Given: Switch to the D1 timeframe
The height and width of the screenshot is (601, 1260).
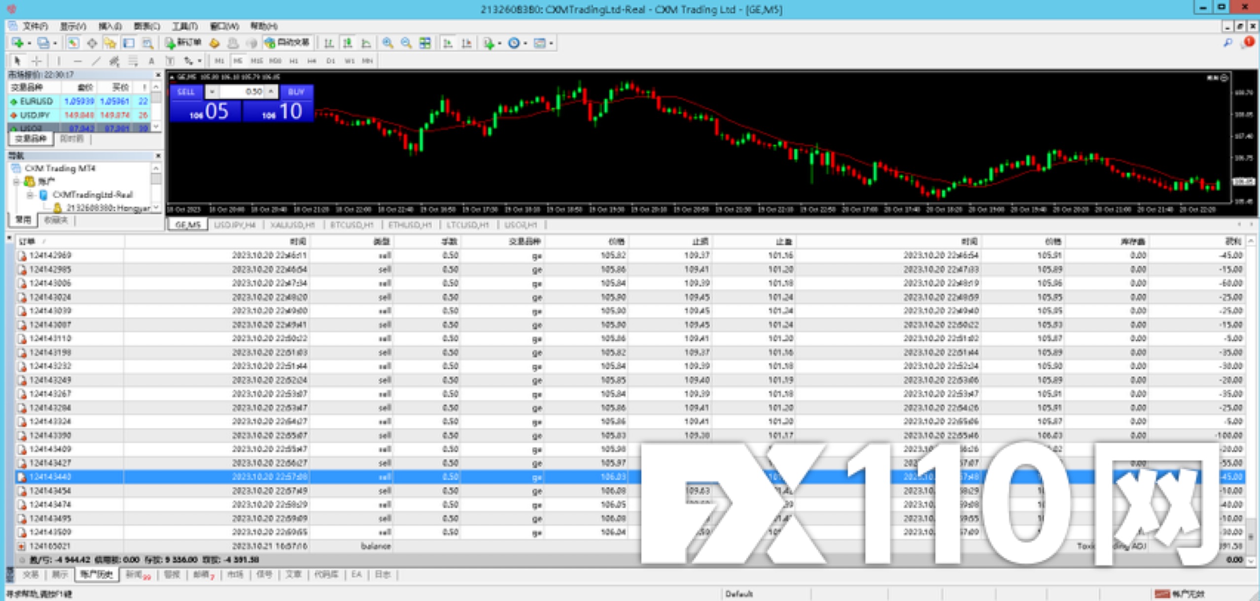Looking at the screenshot, I should pyautogui.click(x=331, y=61).
